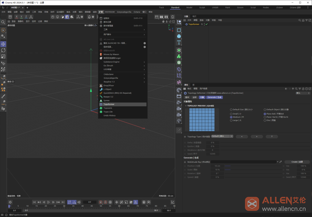Toggle the Y axis lock
The image size is (312, 217).
point(21,17)
